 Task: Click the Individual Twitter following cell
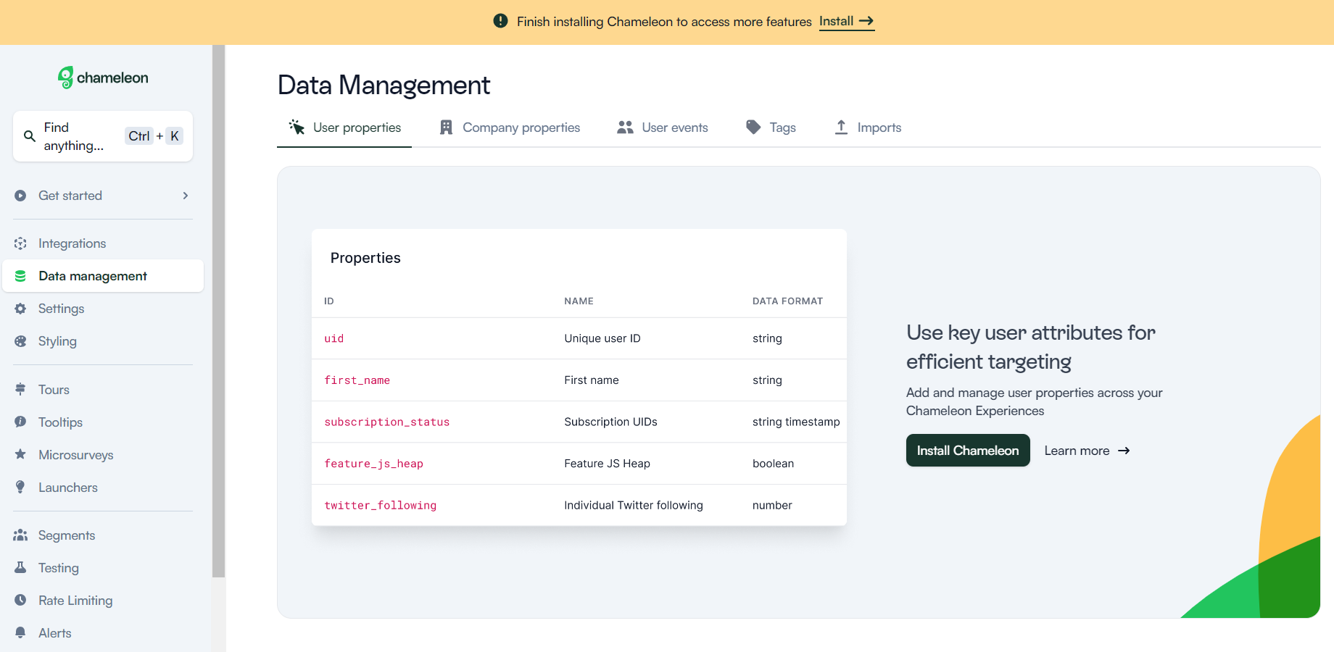tap(634, 505)
